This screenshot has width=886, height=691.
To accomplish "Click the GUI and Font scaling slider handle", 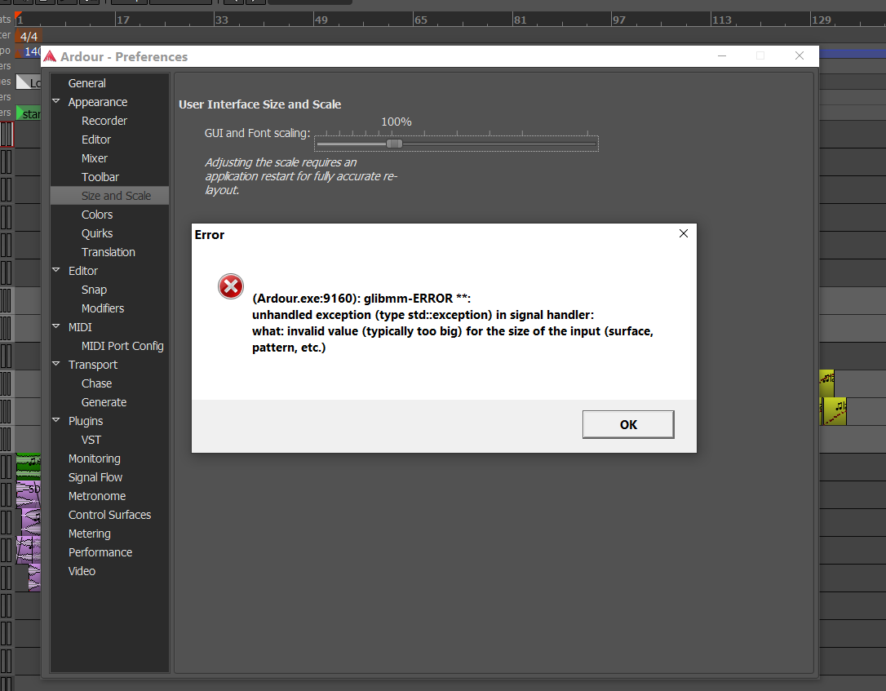I will point(394,144).
